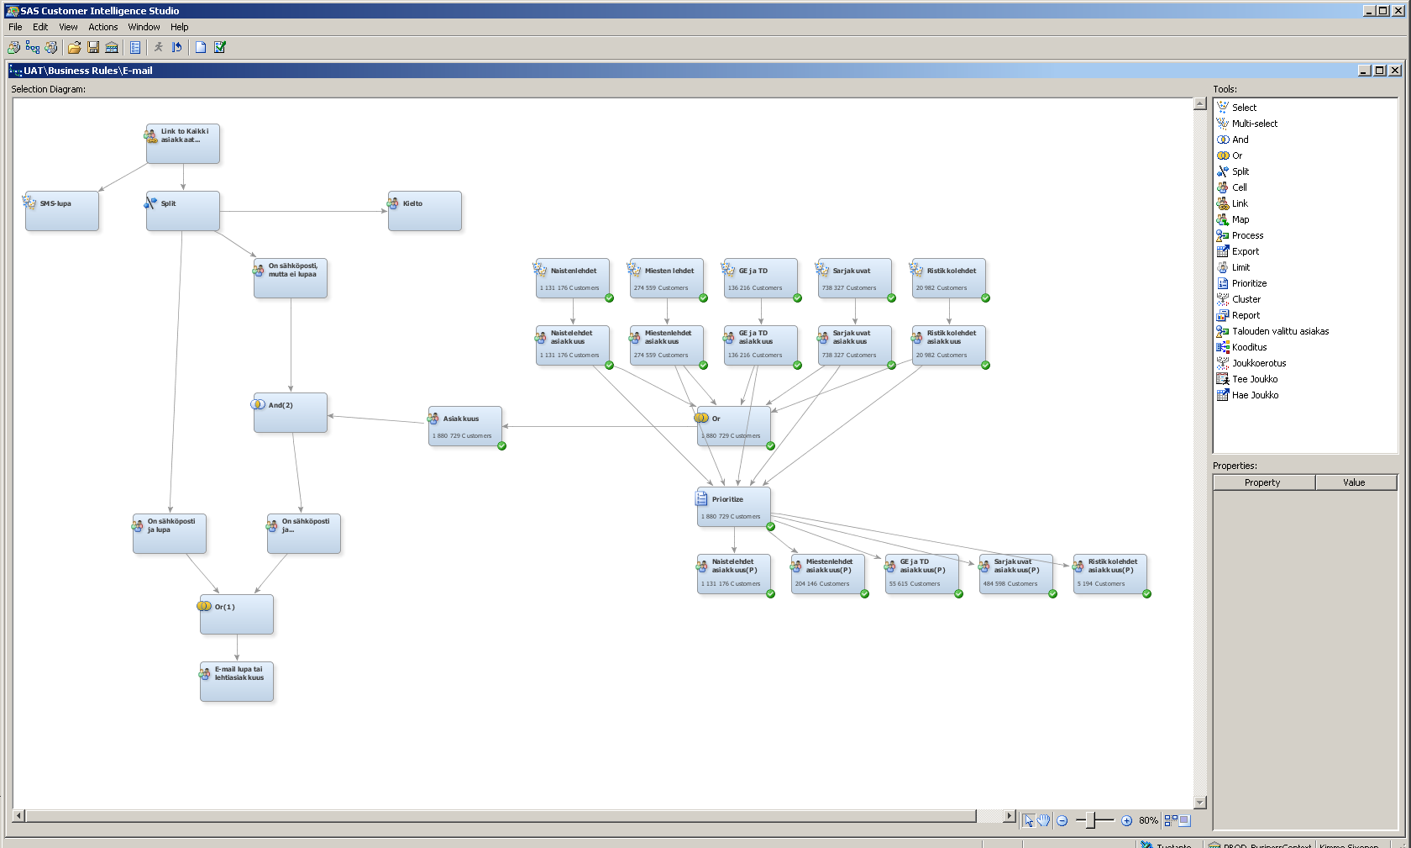
Task: Click the diagram vertical scrollbar down arrow
Action: (x=1200, y=803)
